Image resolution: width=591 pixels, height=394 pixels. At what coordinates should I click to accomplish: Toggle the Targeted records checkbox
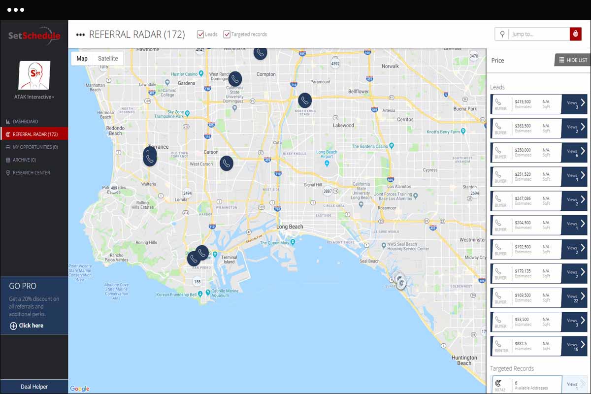tap(227, 34)
